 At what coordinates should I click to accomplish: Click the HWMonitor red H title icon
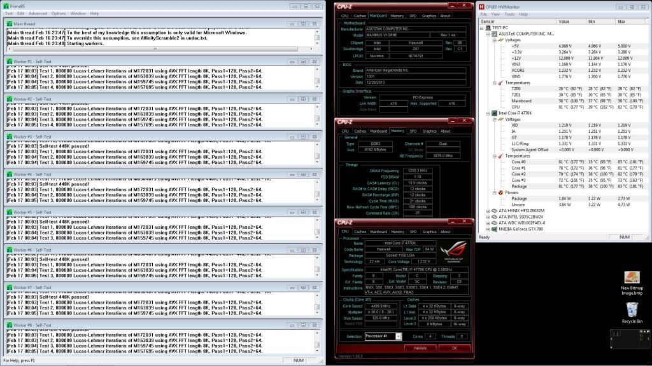483,6
